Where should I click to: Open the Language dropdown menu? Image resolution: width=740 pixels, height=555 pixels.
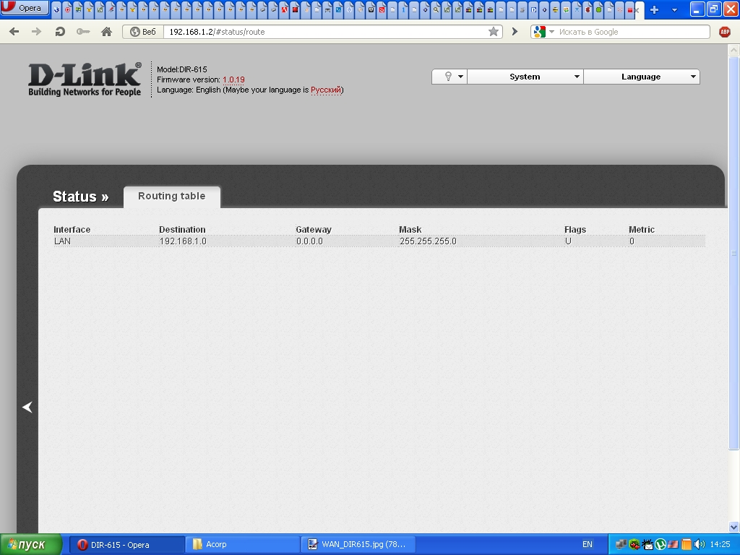tap(642, 77)
